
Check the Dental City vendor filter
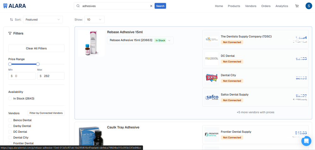click(10, 137)
